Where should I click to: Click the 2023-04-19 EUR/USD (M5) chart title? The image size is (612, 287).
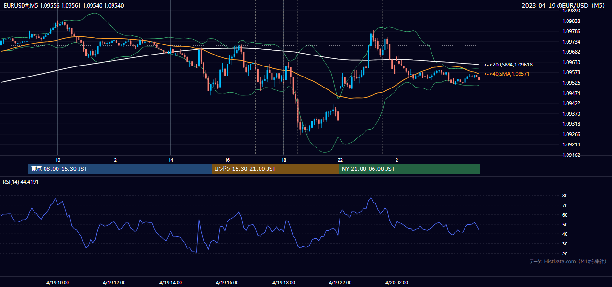point(564,5)
